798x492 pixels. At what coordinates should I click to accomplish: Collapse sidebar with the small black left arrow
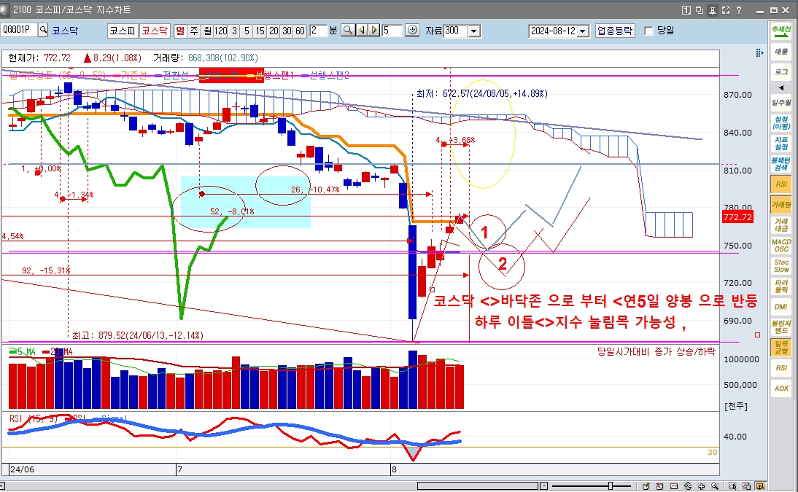[x=781, y=87]
